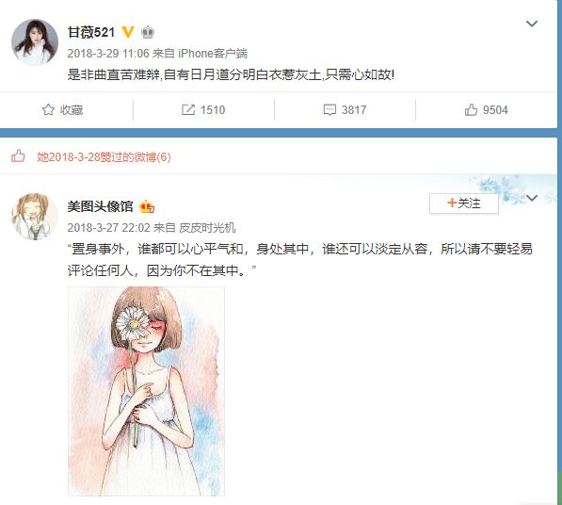Open the 美图头像馆 username link
Screen dimensions: 562x505
click(100, 206)
